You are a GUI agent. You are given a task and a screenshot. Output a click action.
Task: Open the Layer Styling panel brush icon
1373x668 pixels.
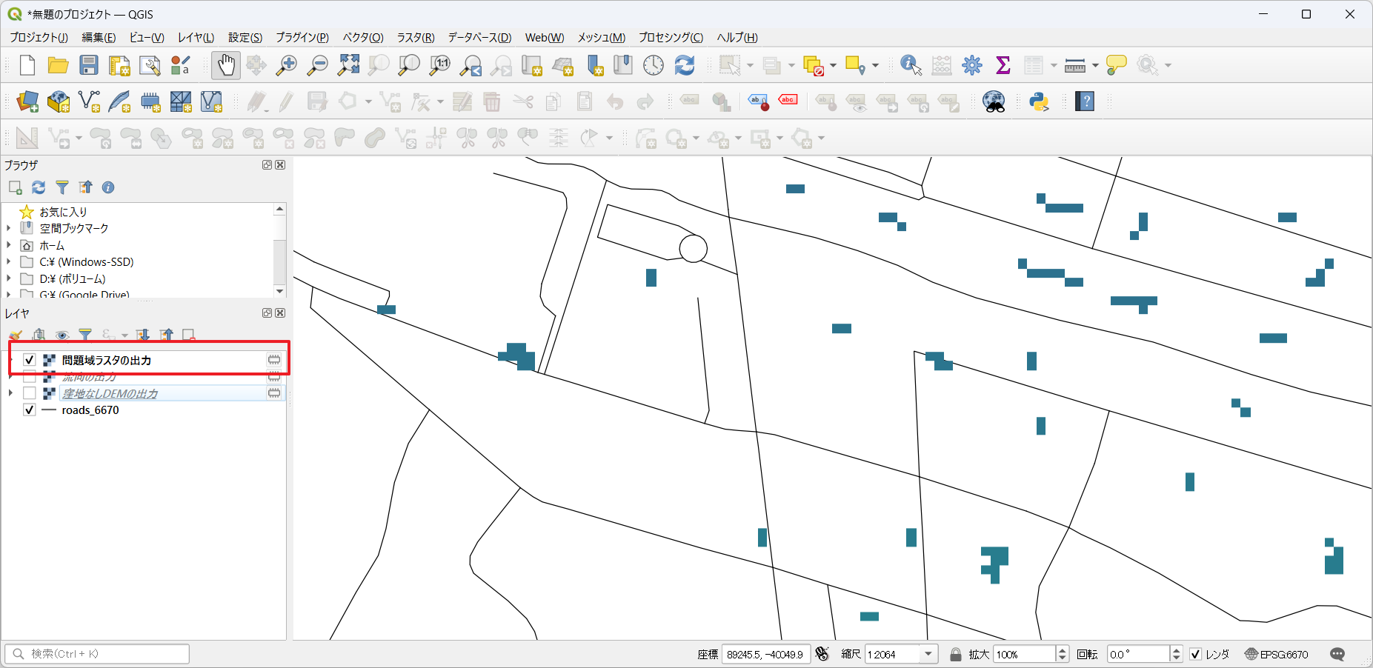16,335
